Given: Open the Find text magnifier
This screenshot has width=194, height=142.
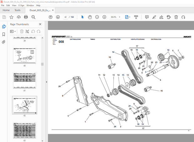Looking at the screenshot, I should [33, 17].
